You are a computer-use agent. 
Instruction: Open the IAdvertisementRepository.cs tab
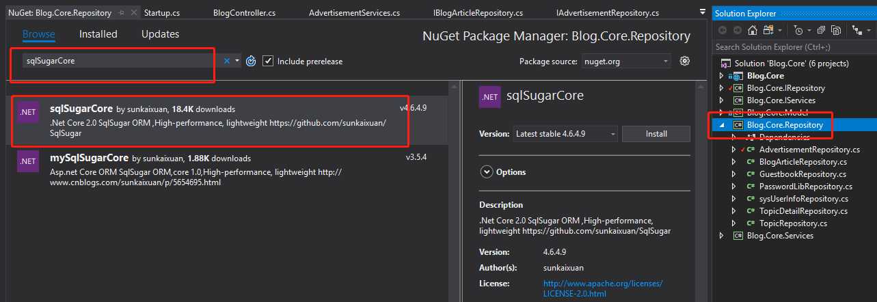coord(608,12)
